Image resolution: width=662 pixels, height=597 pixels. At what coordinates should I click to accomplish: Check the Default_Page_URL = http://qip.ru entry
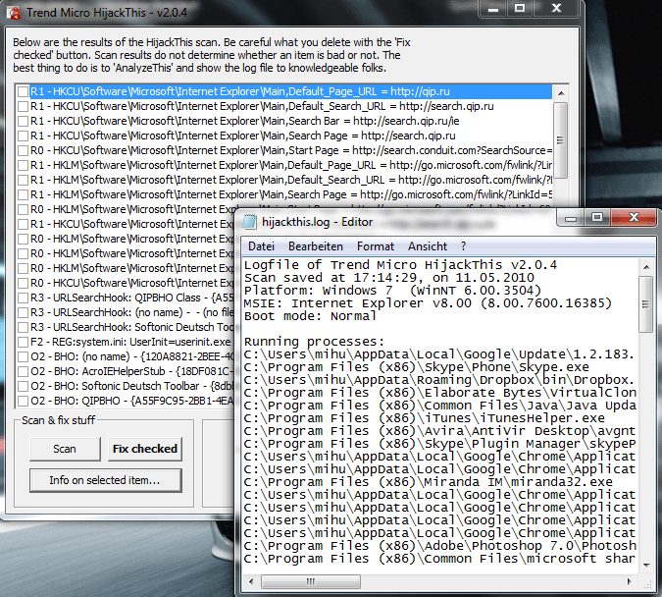pyautogui.click(x=24, y=91)
